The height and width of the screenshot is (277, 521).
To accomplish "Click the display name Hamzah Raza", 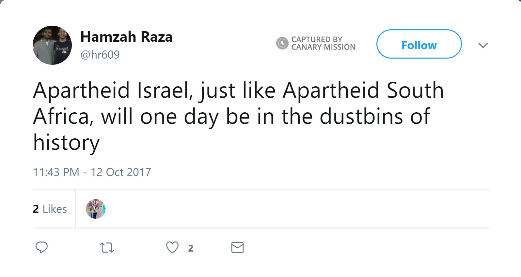I will click(x=126, y=36).
